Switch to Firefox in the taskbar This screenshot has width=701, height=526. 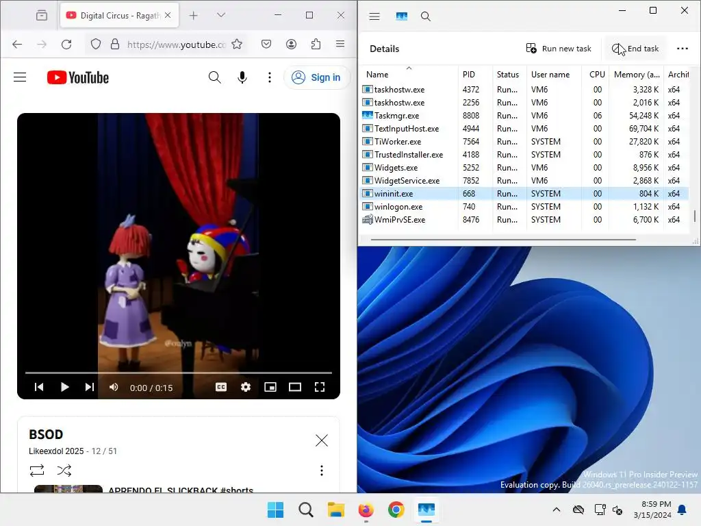366,510
